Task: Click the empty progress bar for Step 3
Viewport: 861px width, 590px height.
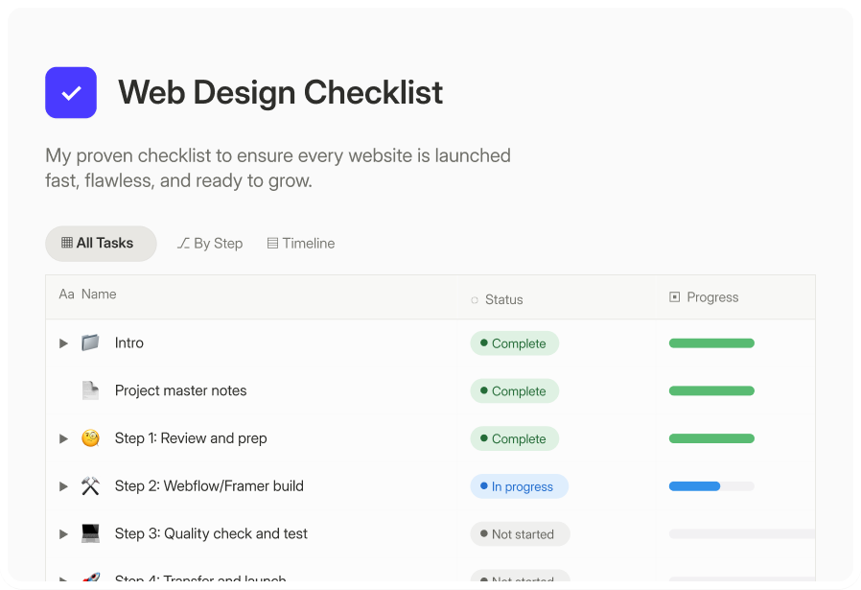Action: click(742, 534)
